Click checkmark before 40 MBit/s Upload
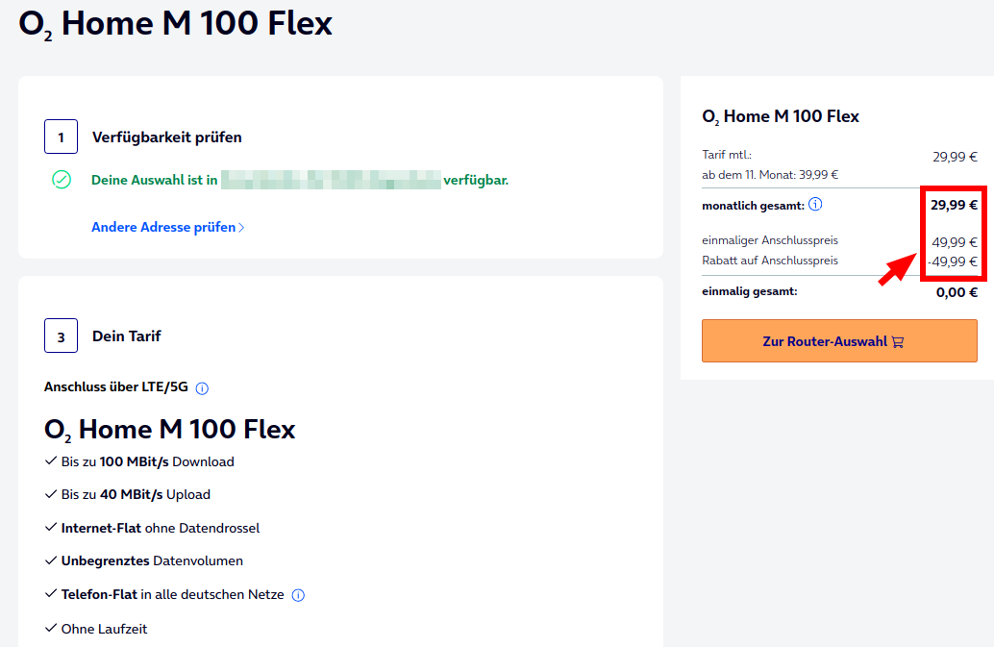994x647 pixels. pyautogui.click(x=51, y=494)
